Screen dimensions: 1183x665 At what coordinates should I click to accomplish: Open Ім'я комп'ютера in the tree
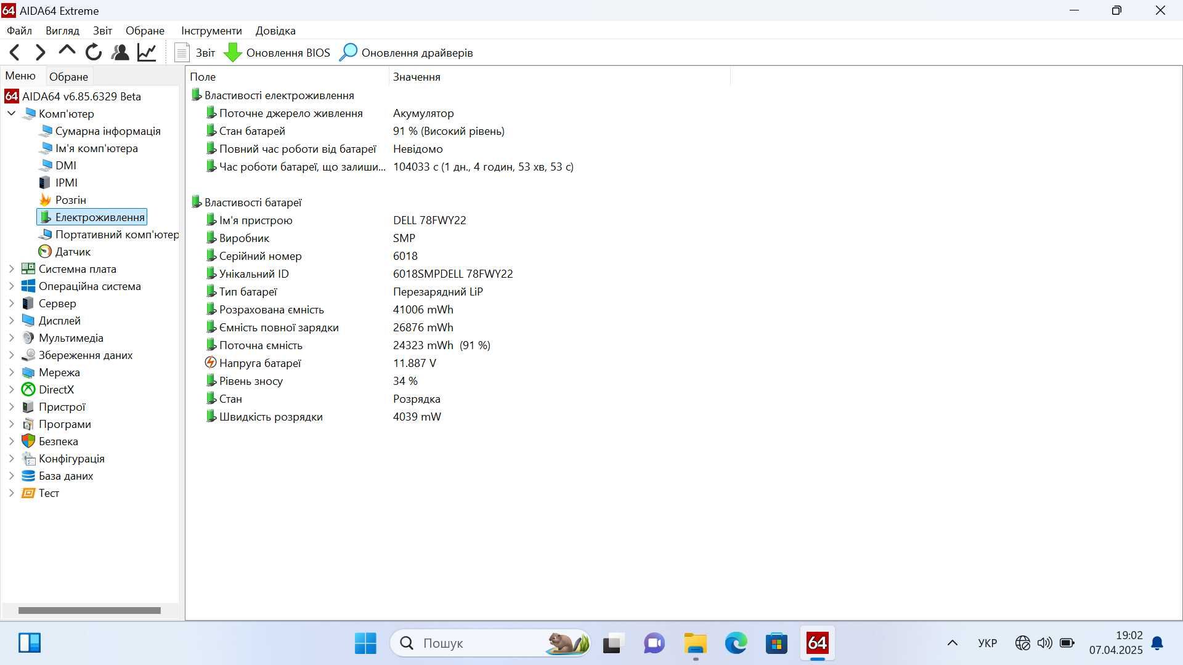89,148
